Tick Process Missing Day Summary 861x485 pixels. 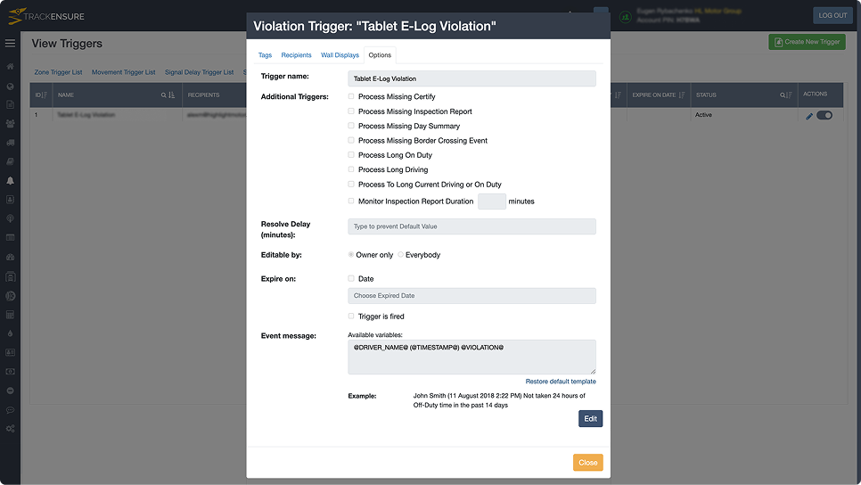point(351,126)
